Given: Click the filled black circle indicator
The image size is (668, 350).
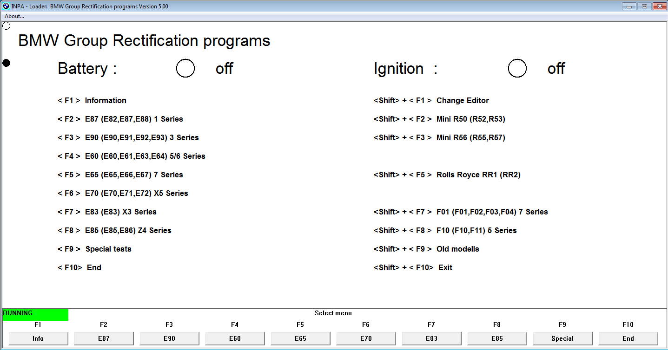Looking at the screenshot, I should (x=7, y=63).
